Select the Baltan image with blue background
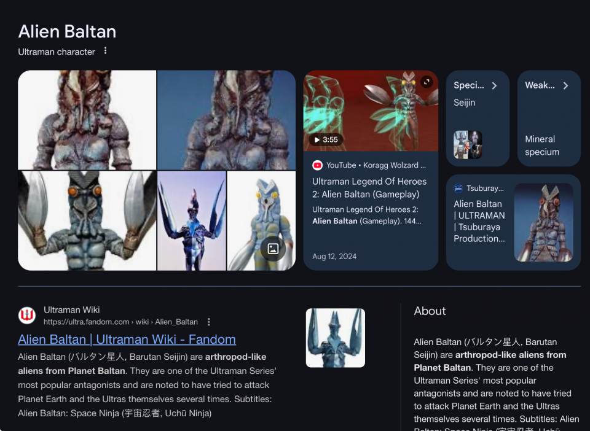 pos(226,120)
